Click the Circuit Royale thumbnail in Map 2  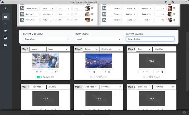99,61
